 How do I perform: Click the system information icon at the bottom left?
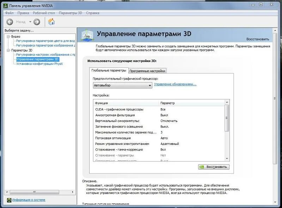(9, 200)
